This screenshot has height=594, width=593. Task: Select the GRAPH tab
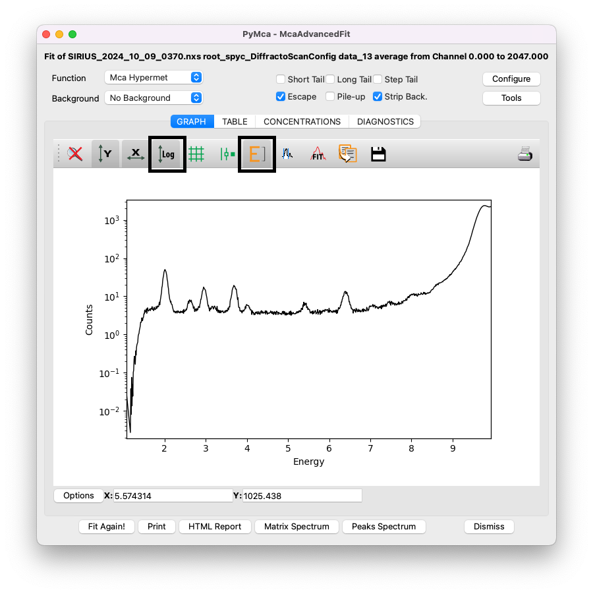point(192,121)
